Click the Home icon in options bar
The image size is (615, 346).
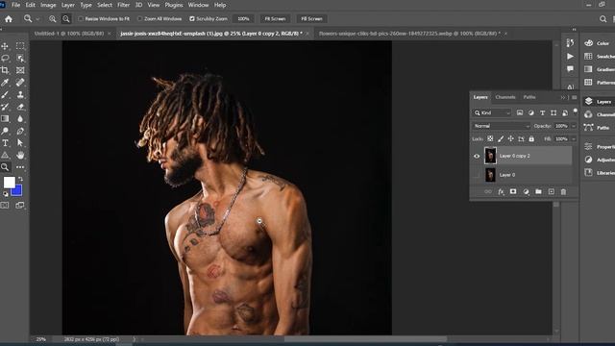pyautogui.click(x=9, y=19)
